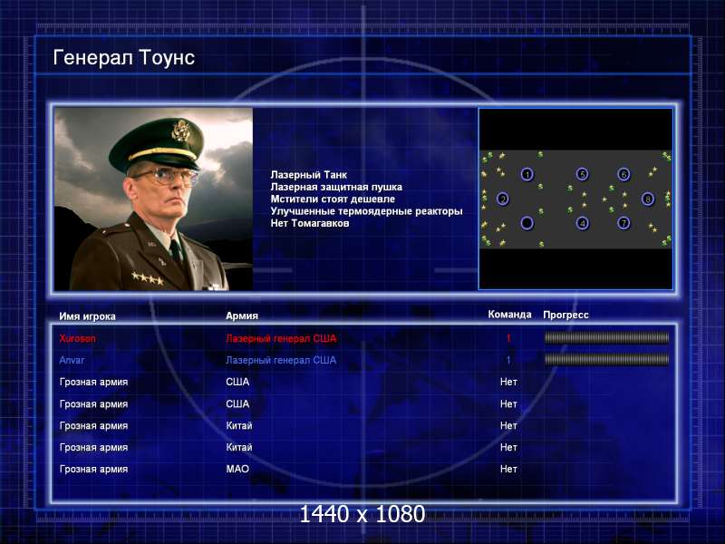This screenshot has height=544, width=725.
Task: Click team number 1 in Xuroson row
Action: pyautogui.click(x=508, y=338)
